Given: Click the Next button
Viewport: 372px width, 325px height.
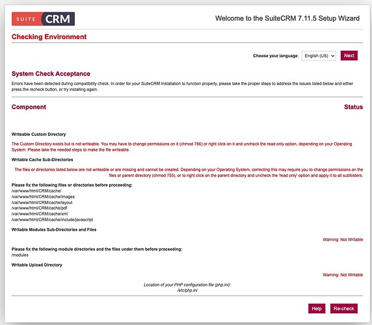Looking at the screenshot, I should coord(349,55).
